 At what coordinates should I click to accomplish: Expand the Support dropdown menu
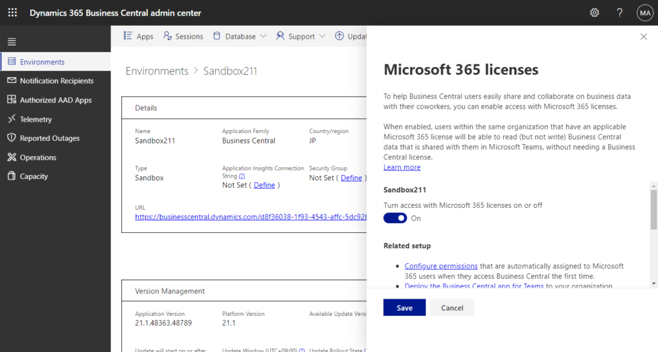click(301, 37)
